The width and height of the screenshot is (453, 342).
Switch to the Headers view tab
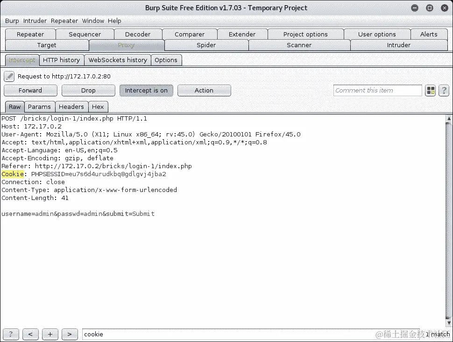pyautogui.click(x=71, y=107)
